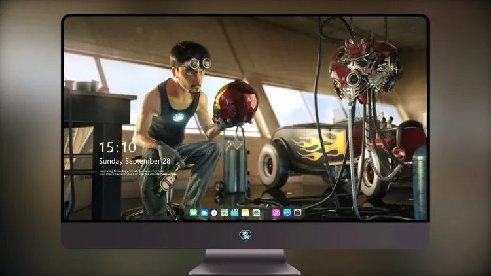Click the small tagline text below the date

click(x=132, y=173)
